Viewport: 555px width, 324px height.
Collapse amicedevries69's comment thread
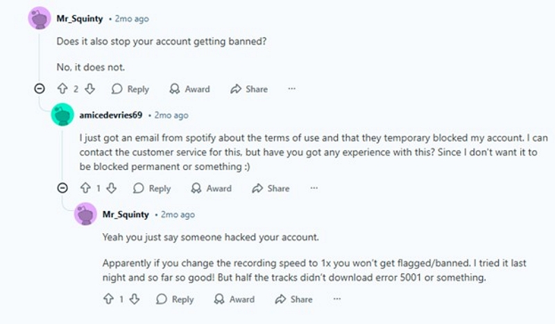pyautogui.click(x=62, y=188)
